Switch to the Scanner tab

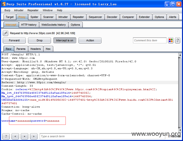[48, 17]
